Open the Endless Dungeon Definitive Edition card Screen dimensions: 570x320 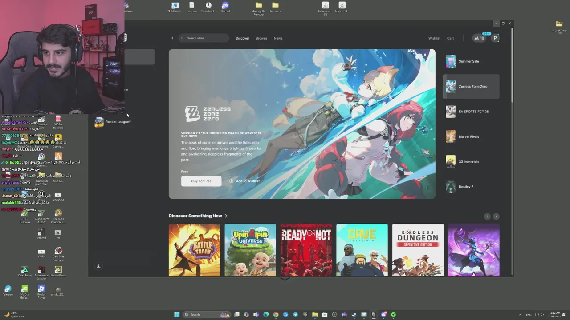[x=418, y=250]
